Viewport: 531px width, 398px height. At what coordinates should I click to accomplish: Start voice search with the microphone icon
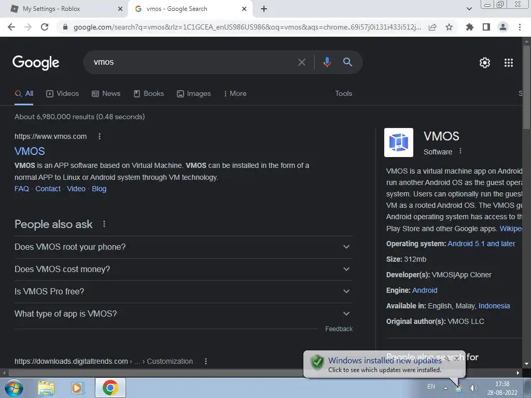(x=327, y=62)
